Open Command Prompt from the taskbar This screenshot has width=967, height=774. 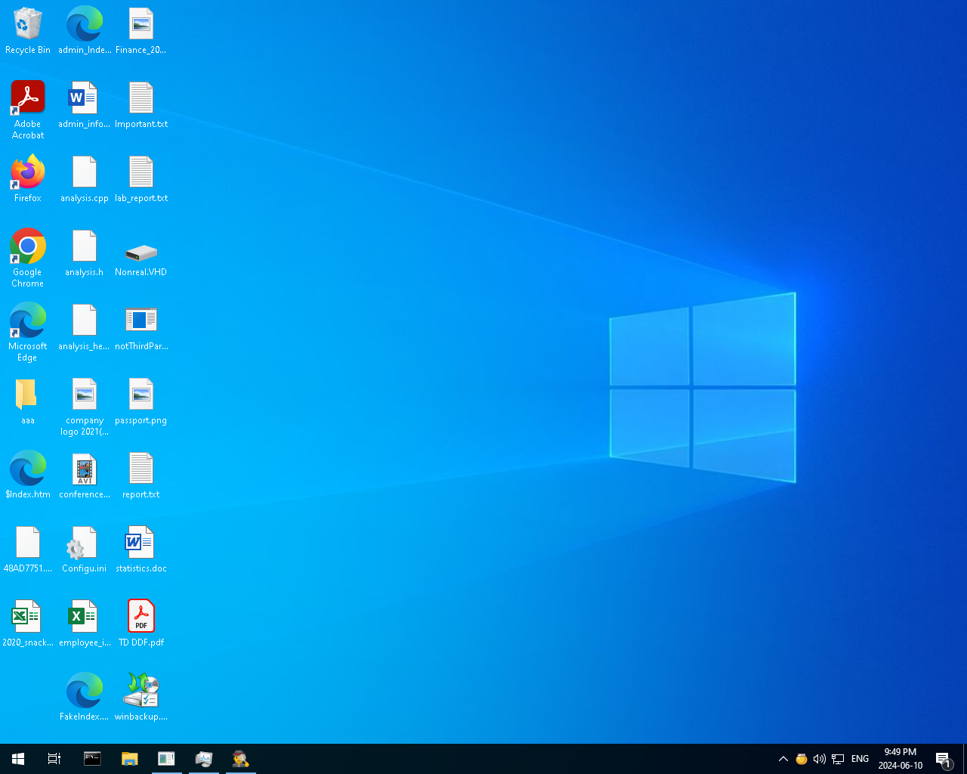point(92,759)
